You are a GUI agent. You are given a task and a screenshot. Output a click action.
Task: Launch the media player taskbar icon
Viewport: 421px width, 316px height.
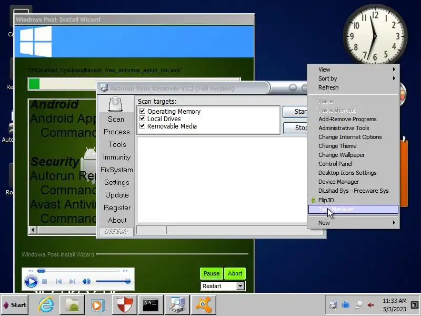[x=98, y=305]
